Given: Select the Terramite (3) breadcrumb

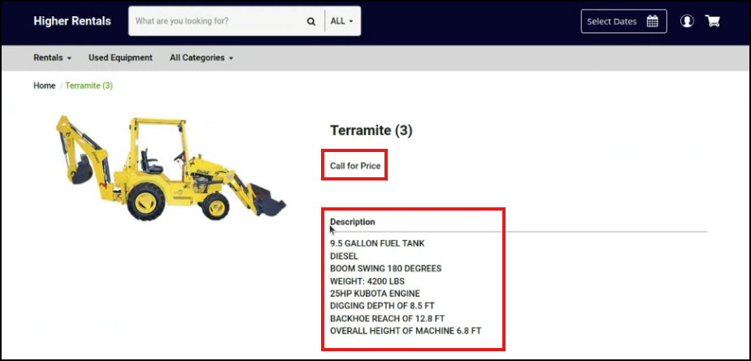Looking at the screenshot, I should [89, 85].
